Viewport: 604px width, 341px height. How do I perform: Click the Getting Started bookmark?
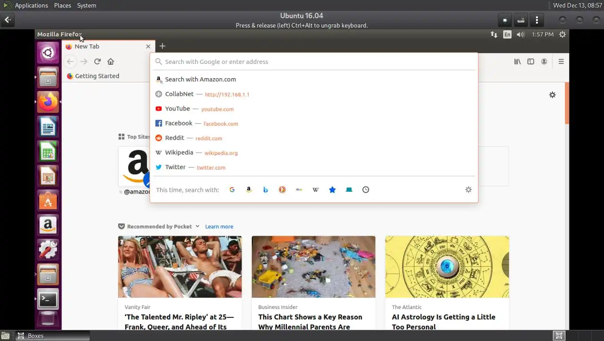coord(93,76)
